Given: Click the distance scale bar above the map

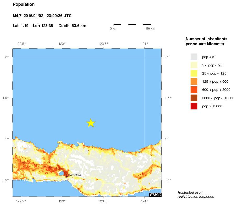Looking at the screenshot, I should (x=132, y=24).
